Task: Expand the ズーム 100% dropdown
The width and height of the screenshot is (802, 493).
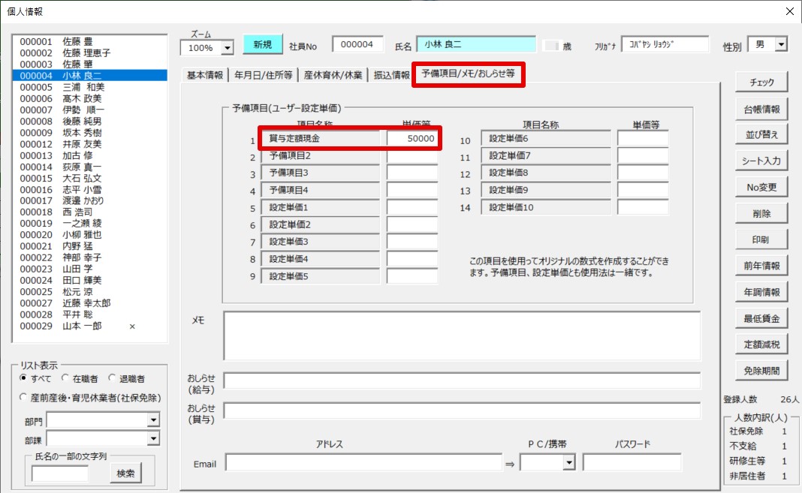Action: click(x=228, y=48)
